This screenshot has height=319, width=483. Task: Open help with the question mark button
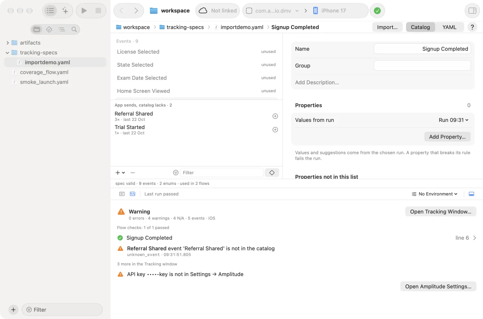pos(472,27)
